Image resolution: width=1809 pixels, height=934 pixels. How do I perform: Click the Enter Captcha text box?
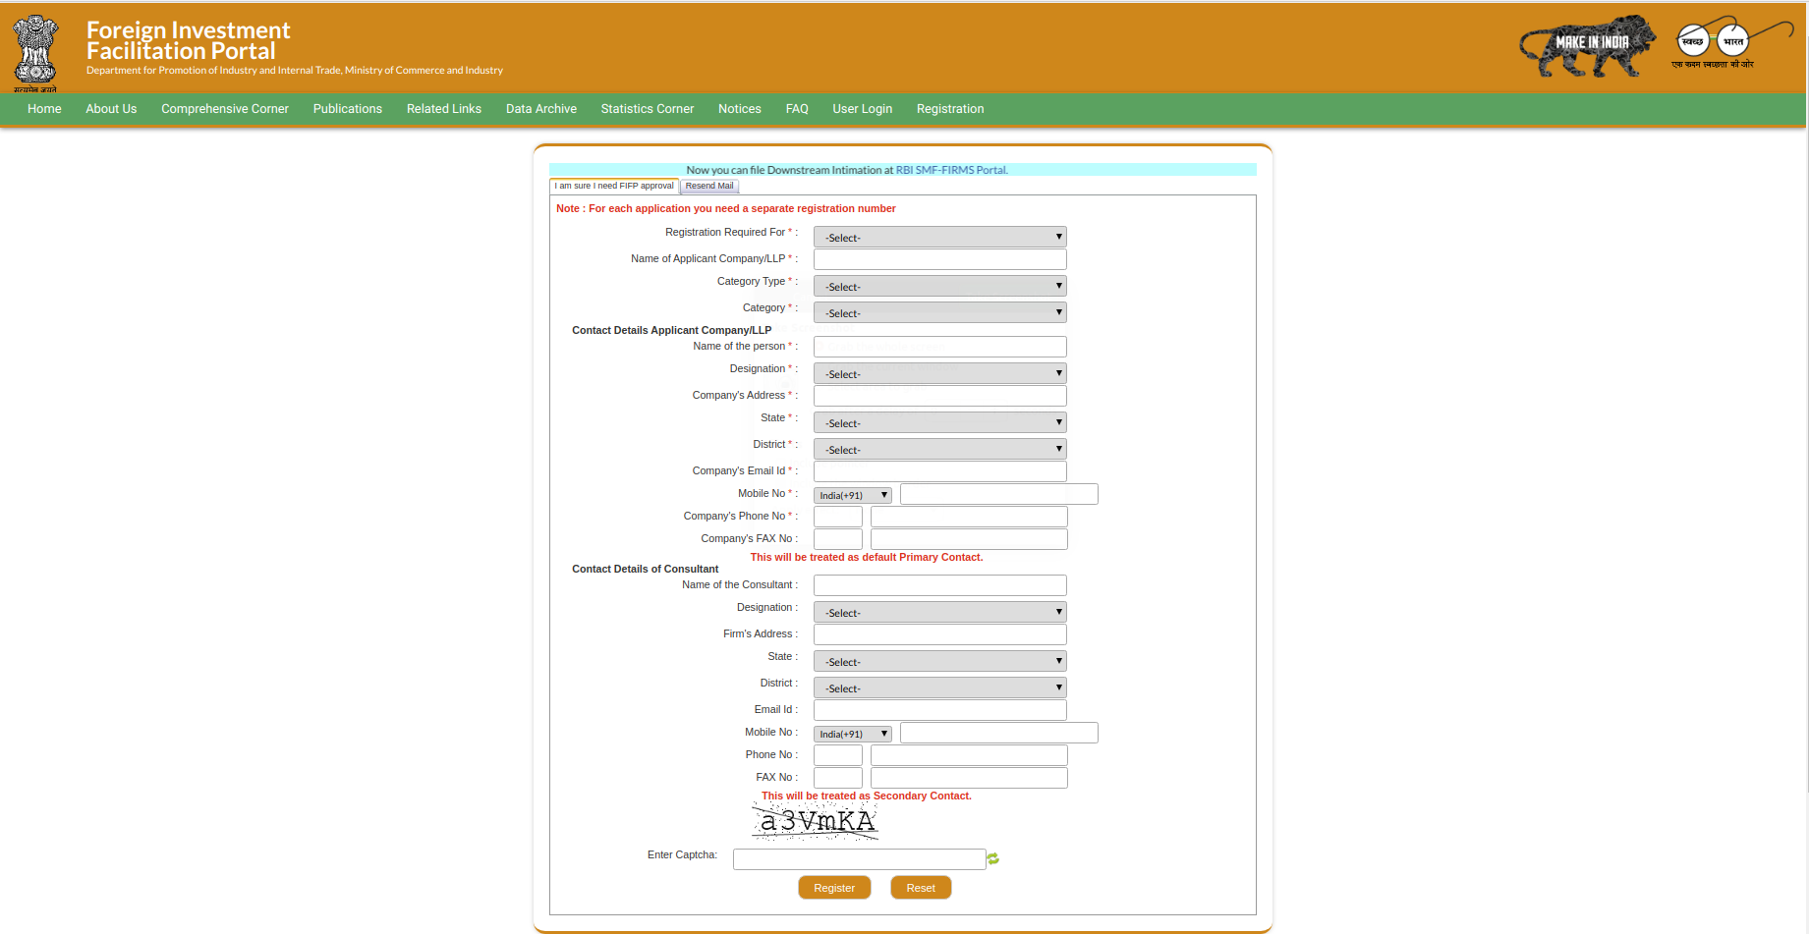click(859, 858)
